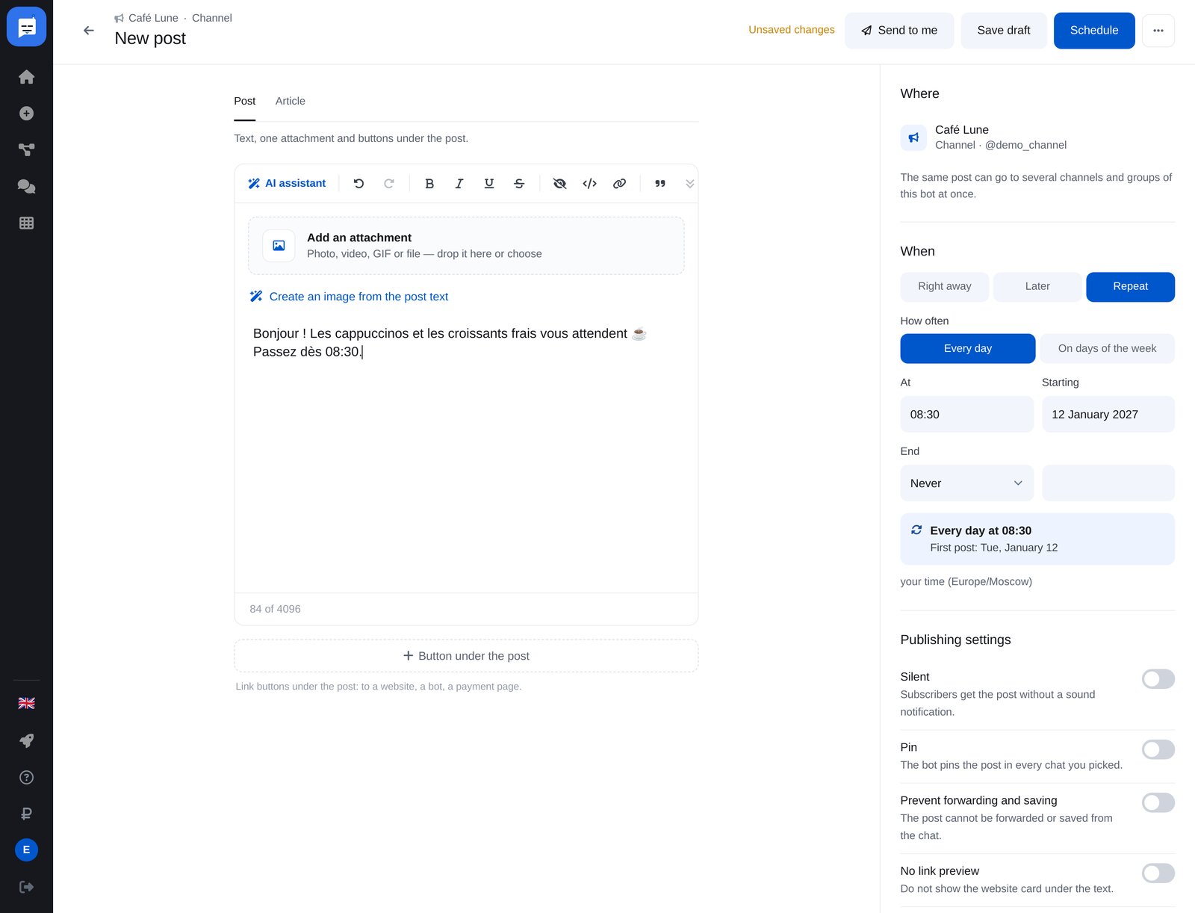Select the Post tab

pos(244,101)
